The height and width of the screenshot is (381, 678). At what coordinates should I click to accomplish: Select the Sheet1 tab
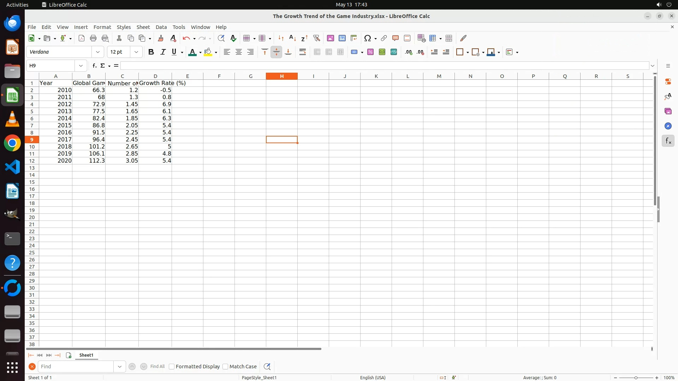pyautogui.click(x=86, y=355)
